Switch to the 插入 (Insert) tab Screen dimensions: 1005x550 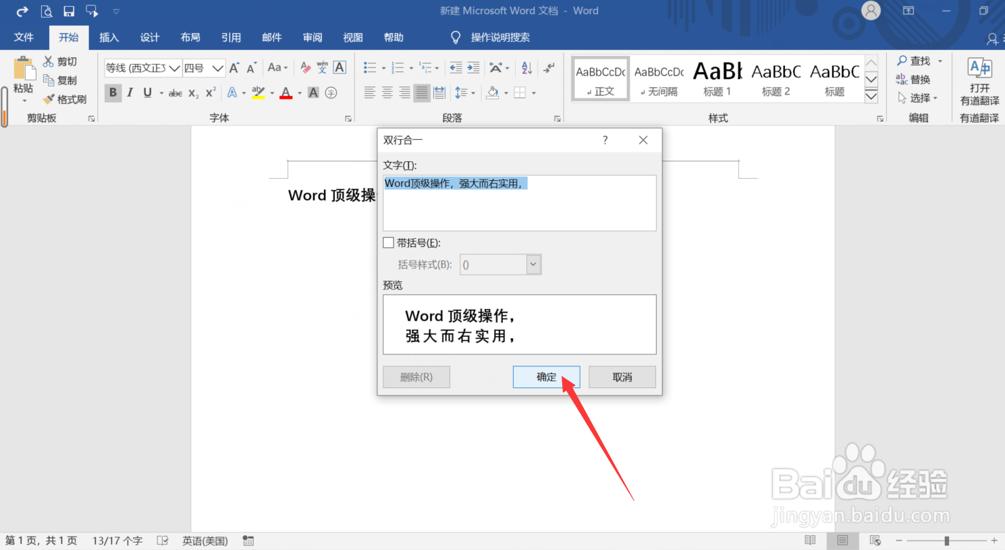click(109, 37)
